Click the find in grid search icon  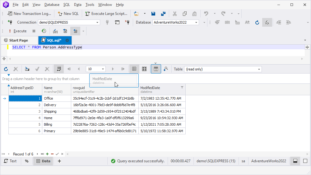click(x=166, y=69)
